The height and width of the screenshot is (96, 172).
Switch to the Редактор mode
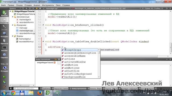(x=4, y=20)
